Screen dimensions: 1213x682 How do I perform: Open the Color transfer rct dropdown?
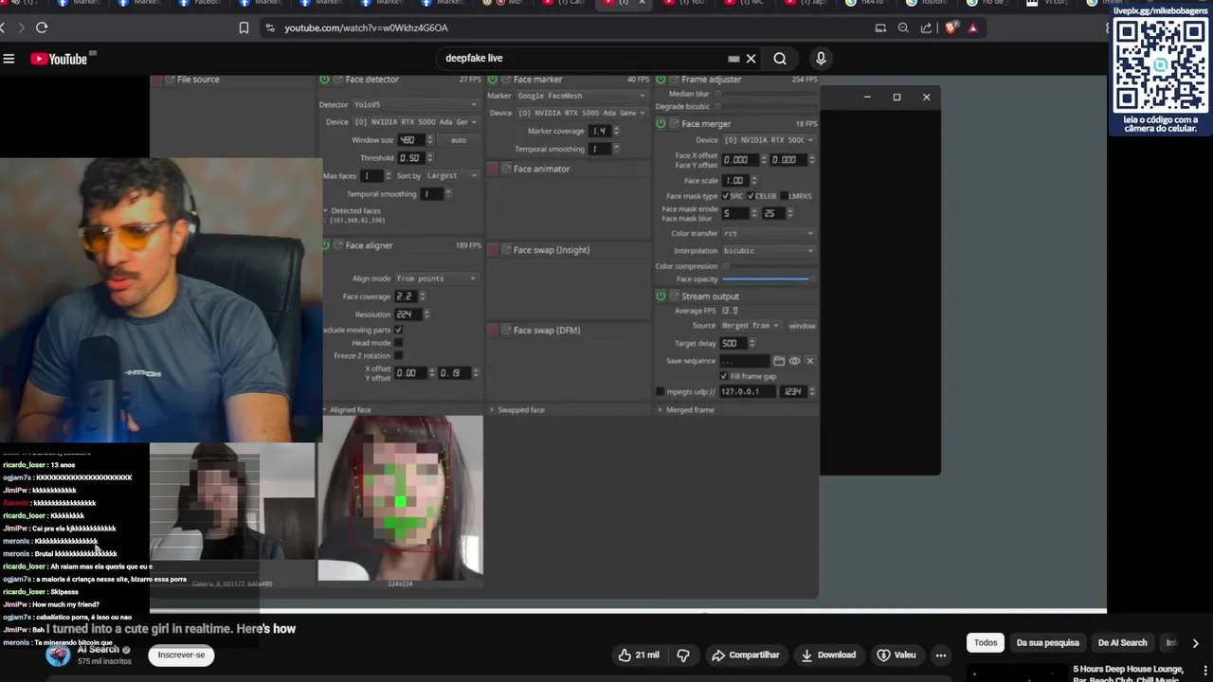coord(768,234)
